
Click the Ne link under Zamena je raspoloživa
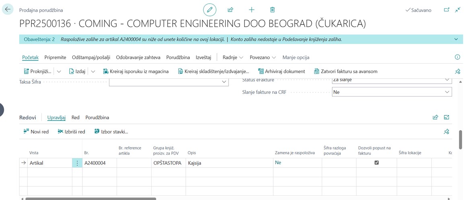[x=278, y=163]
